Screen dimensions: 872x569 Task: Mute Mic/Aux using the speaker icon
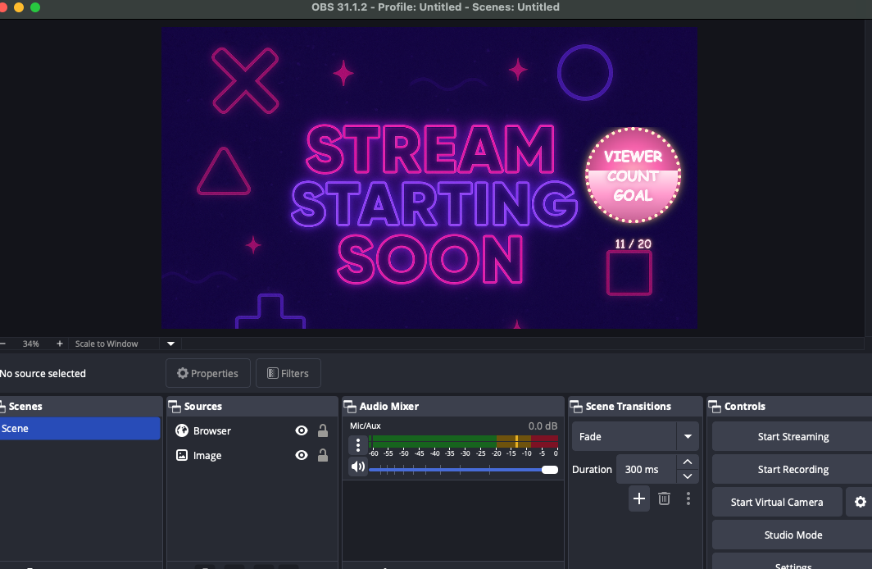click(357, 467)
